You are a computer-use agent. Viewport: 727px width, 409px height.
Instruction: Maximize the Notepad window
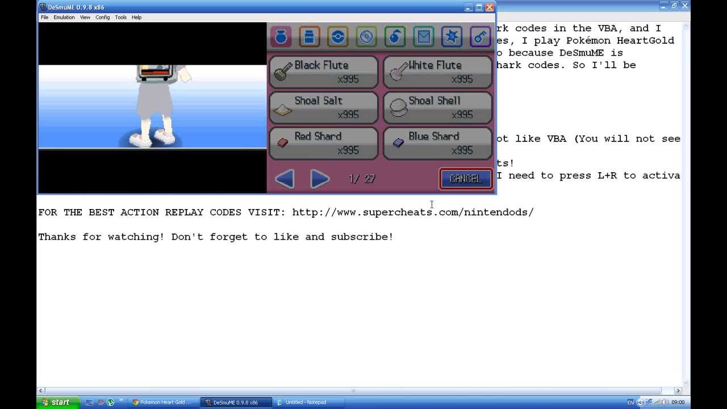[x=674, y=6]
